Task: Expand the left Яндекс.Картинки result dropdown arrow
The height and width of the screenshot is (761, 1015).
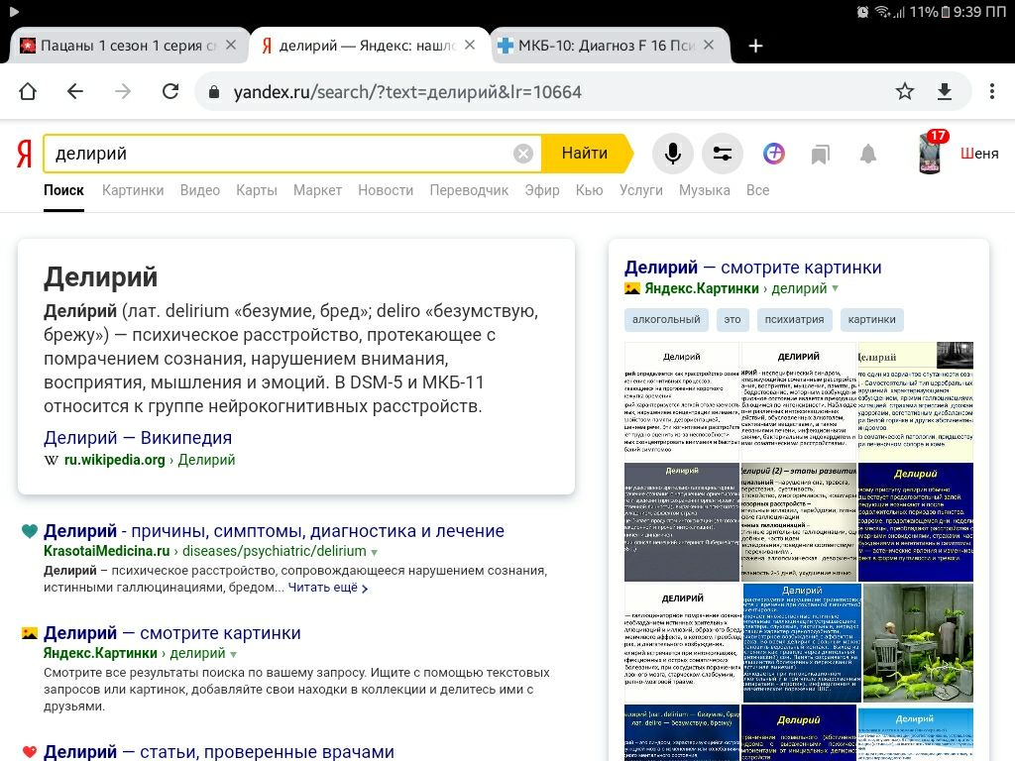Action: click(x=233, y=654)
